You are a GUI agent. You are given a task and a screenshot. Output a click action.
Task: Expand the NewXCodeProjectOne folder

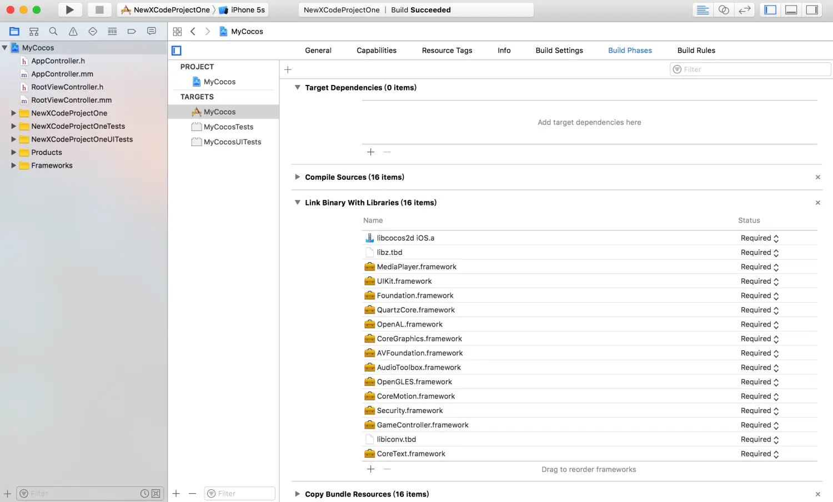point(13,113)
